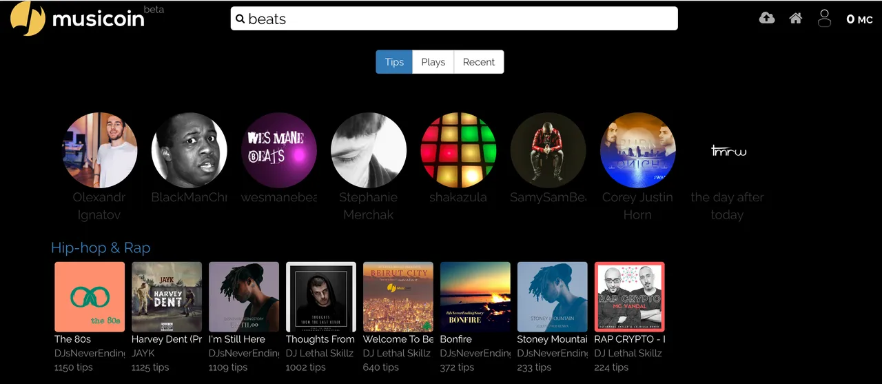Open the Bonfire album cover
This screenshot has height=384, width=882.
click(x=475, y=297)
